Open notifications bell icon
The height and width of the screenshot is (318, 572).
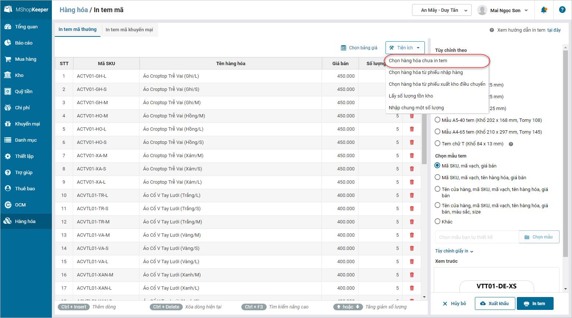point(544,10)
